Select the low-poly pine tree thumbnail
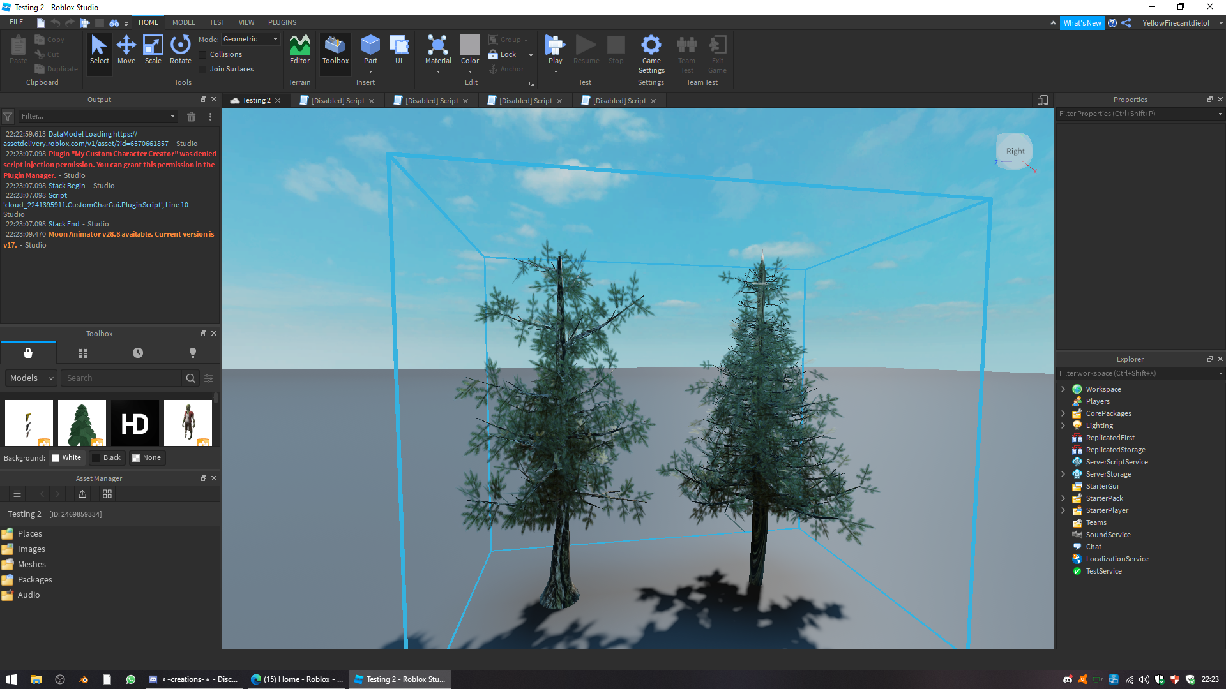The image size is (1226, 689). coord(82,423)
